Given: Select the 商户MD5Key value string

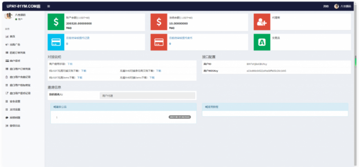Looking at the screenshot, I should (x=266, y=71).
